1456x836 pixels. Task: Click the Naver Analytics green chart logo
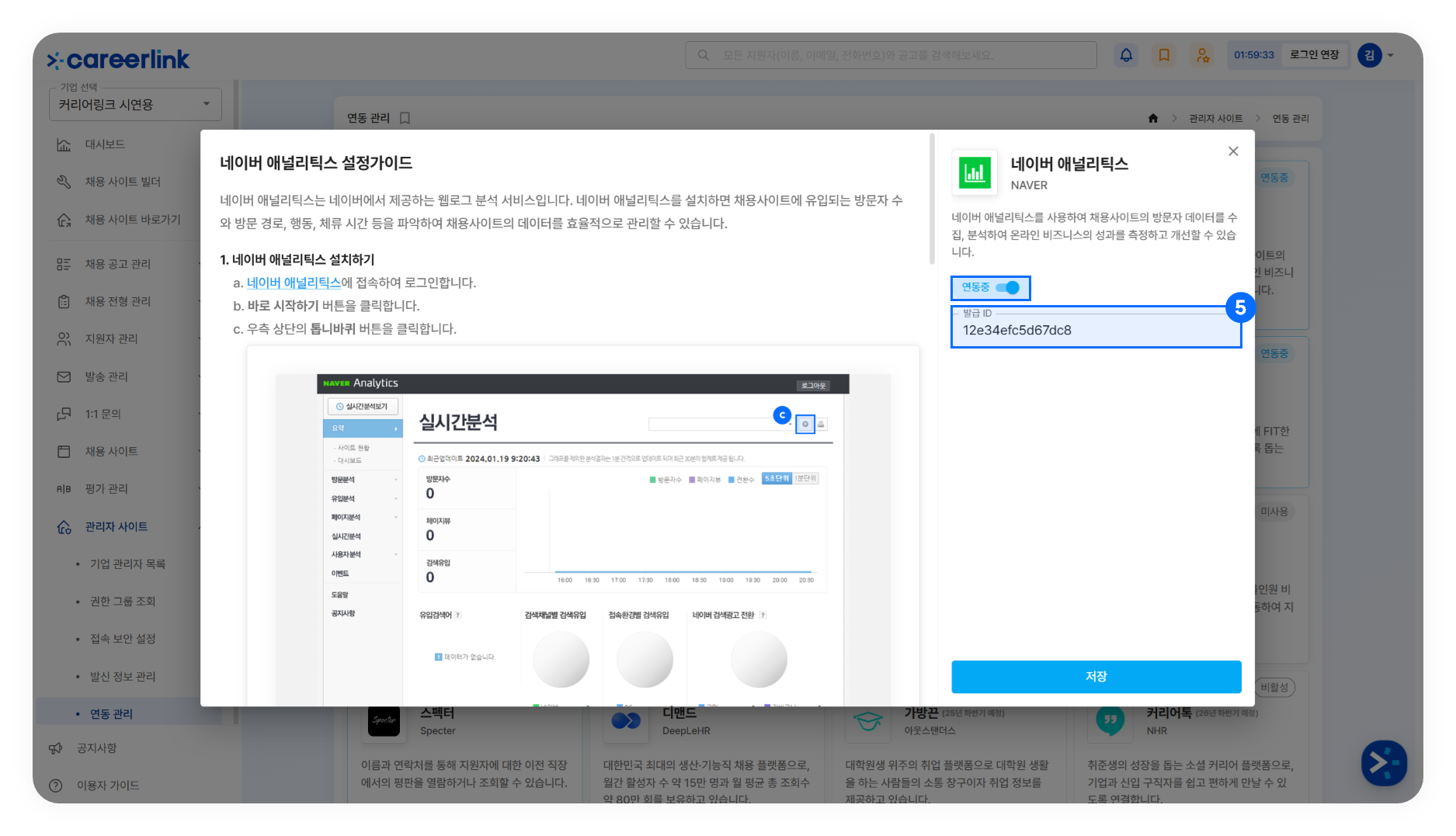(975, 172)
